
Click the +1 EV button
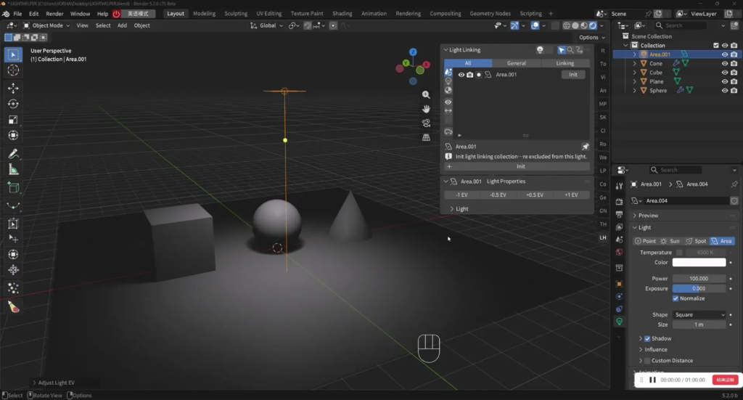pos(572,195)
